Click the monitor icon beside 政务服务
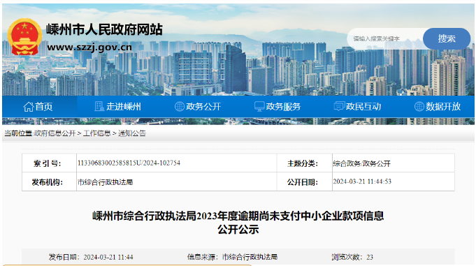Viewport: 476px width, 266px height. [x=259, y=106]
